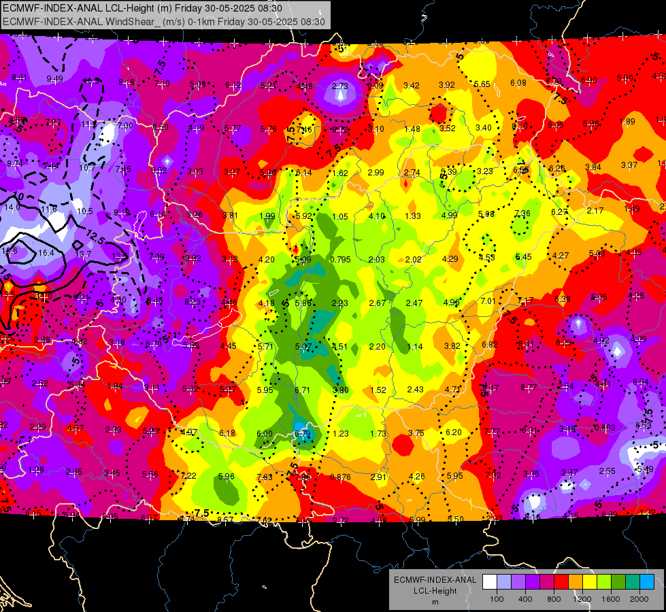Click the legend tick label 400

click(x=525, y=599)
